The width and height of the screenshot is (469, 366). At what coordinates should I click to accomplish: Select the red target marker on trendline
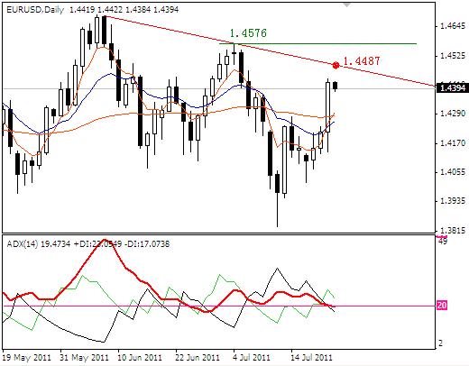(x=336, y=65)
